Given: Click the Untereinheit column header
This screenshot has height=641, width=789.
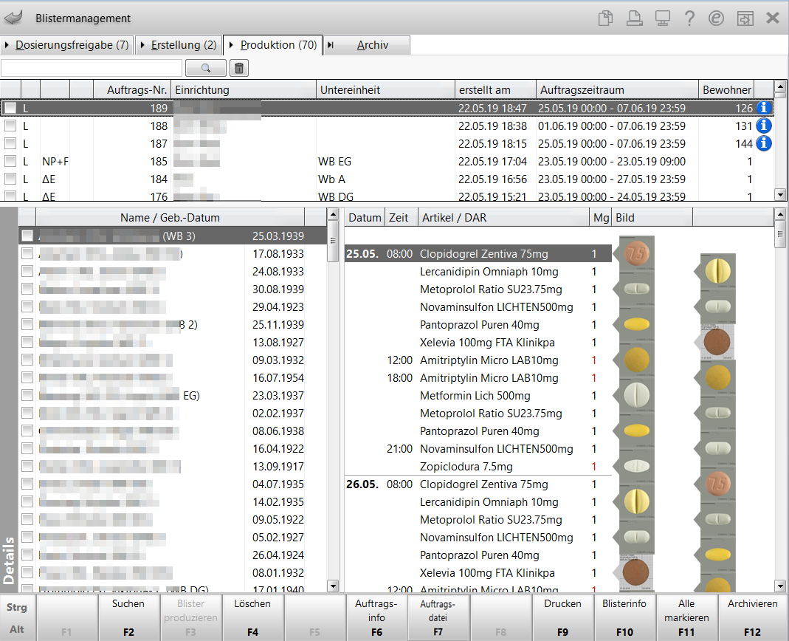Looking at the screenshot, I should click(385, 90).
